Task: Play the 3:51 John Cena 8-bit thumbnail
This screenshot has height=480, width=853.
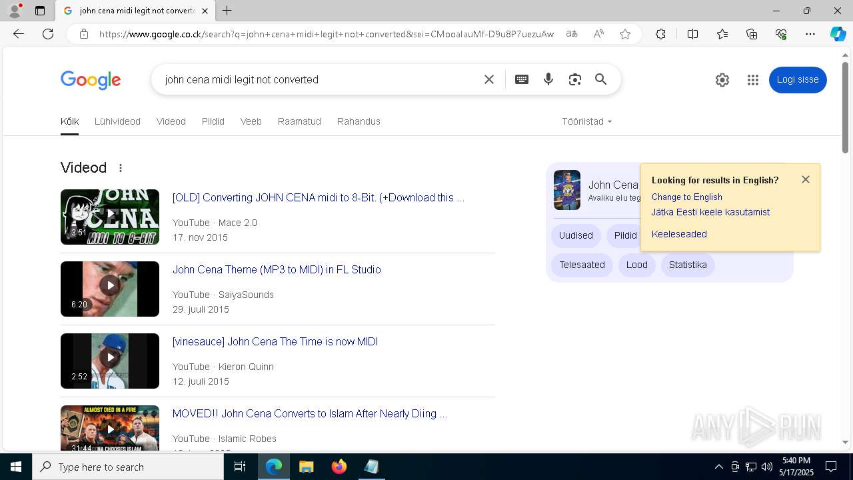Action: point(110,217)
